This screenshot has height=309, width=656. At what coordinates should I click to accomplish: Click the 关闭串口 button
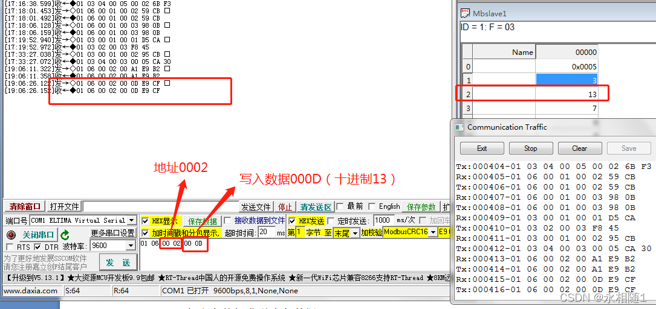pyautogui.click(x=37, y=235)
